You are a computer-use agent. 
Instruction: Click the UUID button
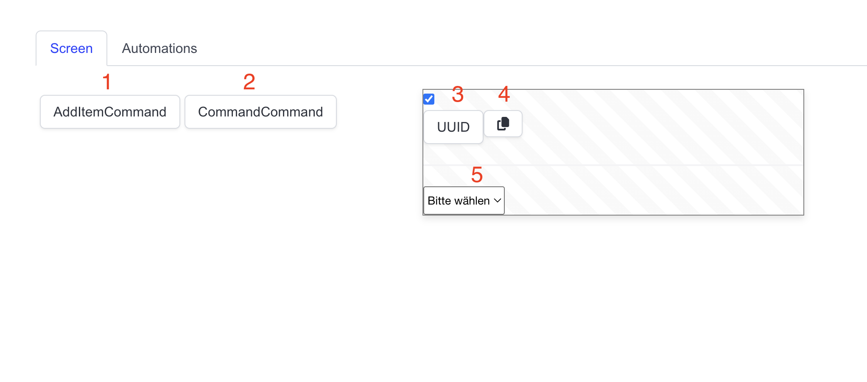(453, 127)
